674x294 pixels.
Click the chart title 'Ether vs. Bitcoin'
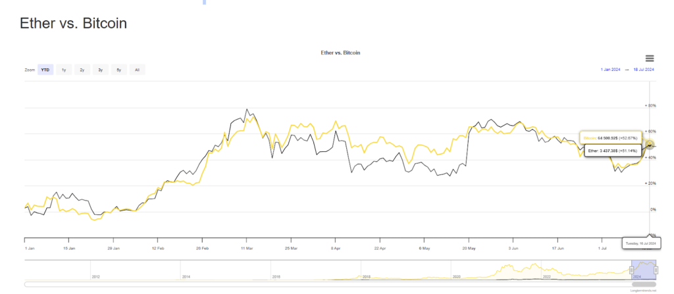coord(340,53)
